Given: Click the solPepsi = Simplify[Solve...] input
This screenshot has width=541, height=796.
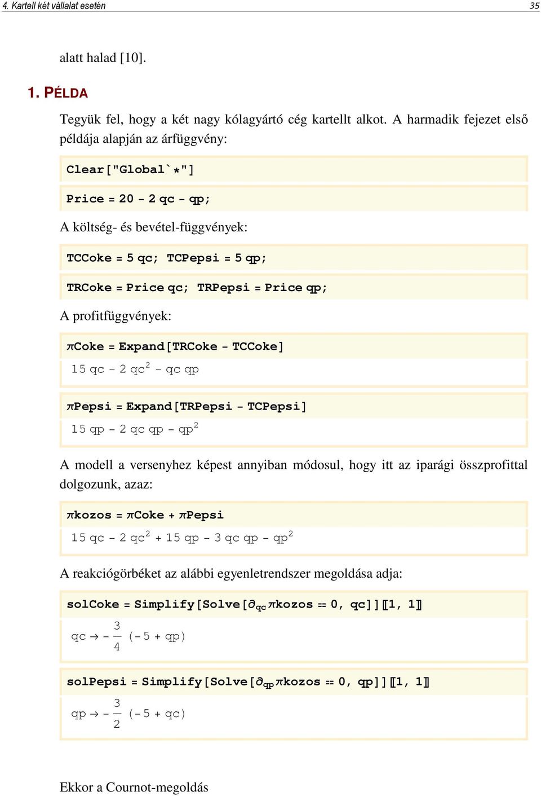Looking at the screenshot, I should [x=294, y=681].
